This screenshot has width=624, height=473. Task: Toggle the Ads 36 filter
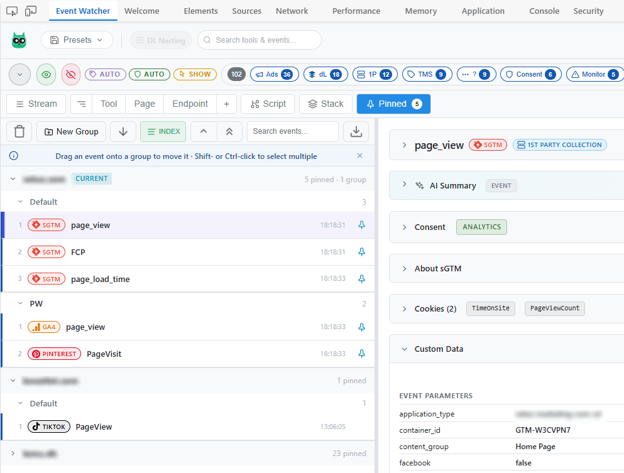pos(275,74)
